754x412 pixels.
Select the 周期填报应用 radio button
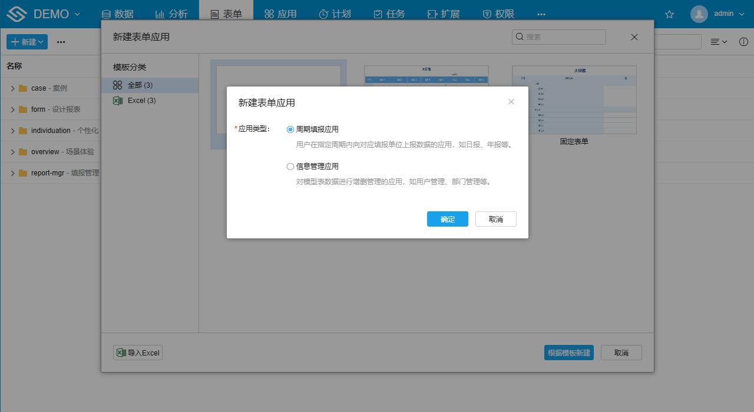[x=290, y=129]
